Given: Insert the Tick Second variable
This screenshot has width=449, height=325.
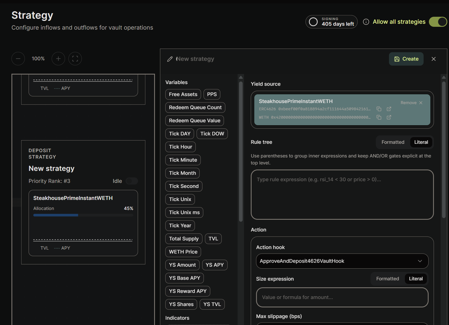Looking at the screenshot, I should tap(184, 186).
